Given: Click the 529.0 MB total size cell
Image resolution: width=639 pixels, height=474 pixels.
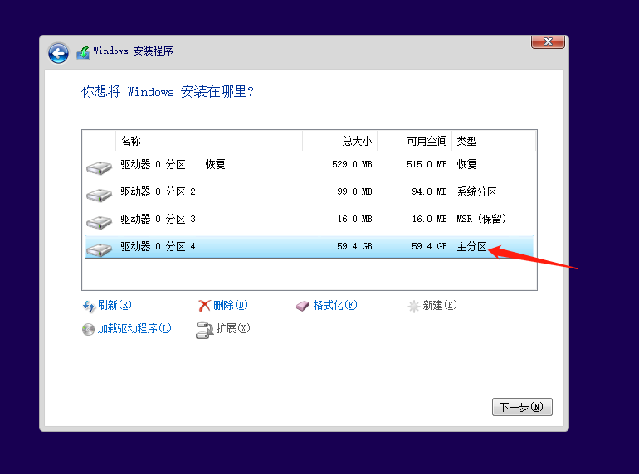Looking at the screenshot, I should [352, 164].
